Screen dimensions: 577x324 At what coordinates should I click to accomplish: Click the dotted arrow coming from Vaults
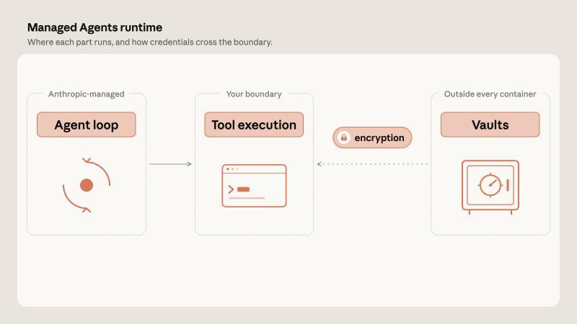tap(372, 164)
